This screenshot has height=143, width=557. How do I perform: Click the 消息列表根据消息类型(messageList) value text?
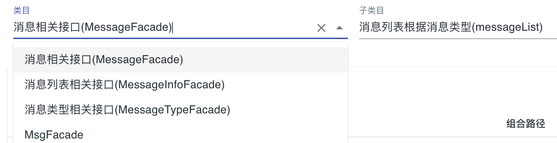451,27
